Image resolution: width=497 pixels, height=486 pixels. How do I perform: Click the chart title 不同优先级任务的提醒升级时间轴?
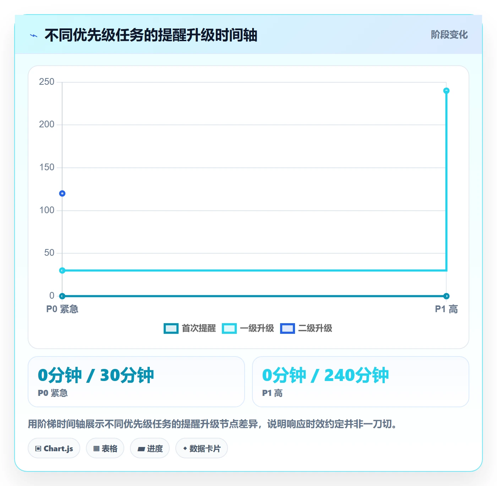(151, 35)
